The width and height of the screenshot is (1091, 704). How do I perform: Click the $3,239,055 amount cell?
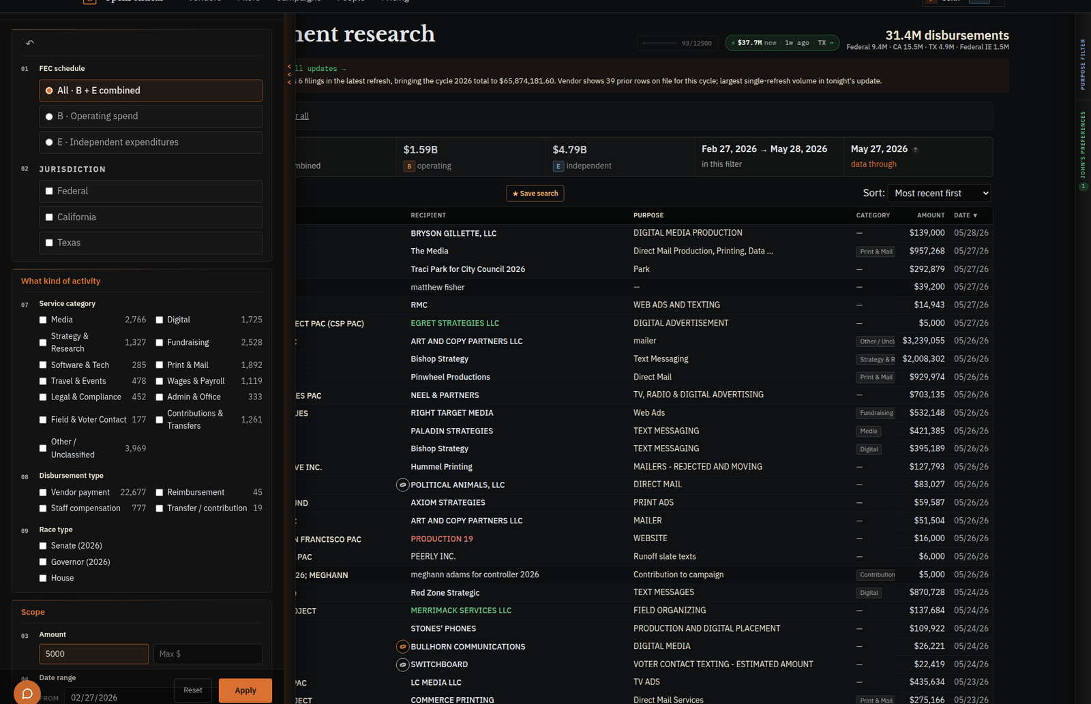pos(923,341)
